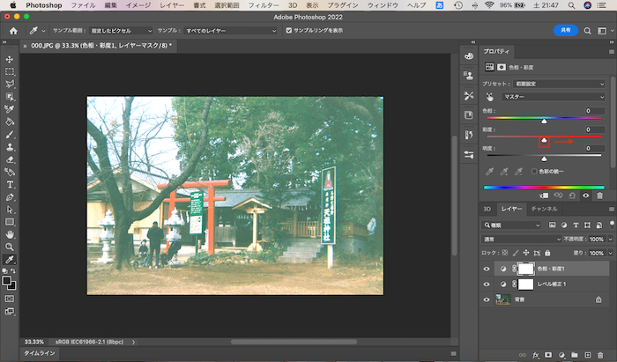
Task: Click the 彩度 saturation slider handle
Action: 544,141
